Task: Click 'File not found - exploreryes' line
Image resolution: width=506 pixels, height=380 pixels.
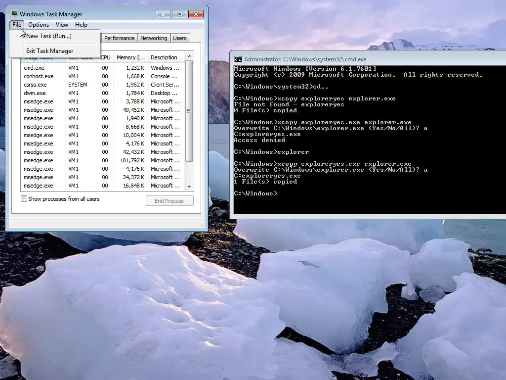Action: click(x=289, y=104)
